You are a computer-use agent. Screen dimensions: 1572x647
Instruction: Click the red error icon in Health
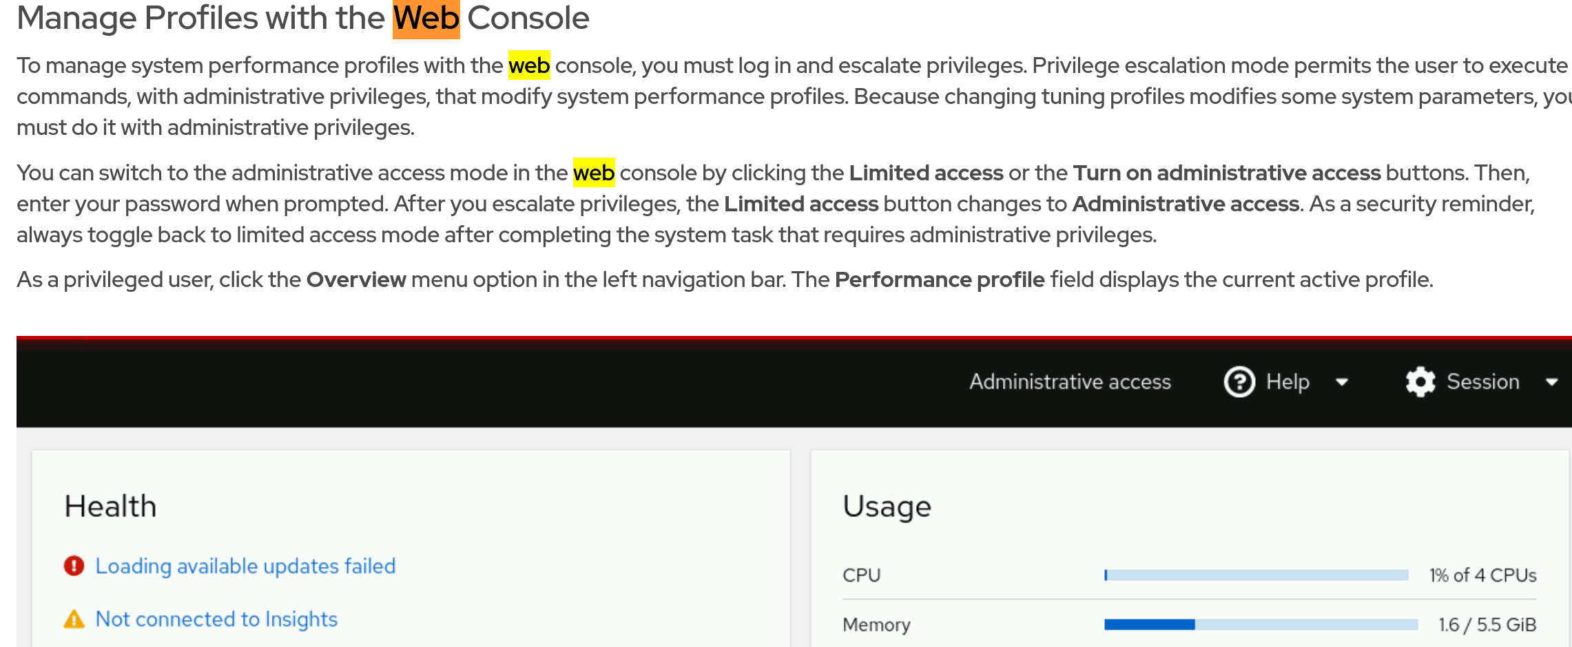[x=74, y=566]
